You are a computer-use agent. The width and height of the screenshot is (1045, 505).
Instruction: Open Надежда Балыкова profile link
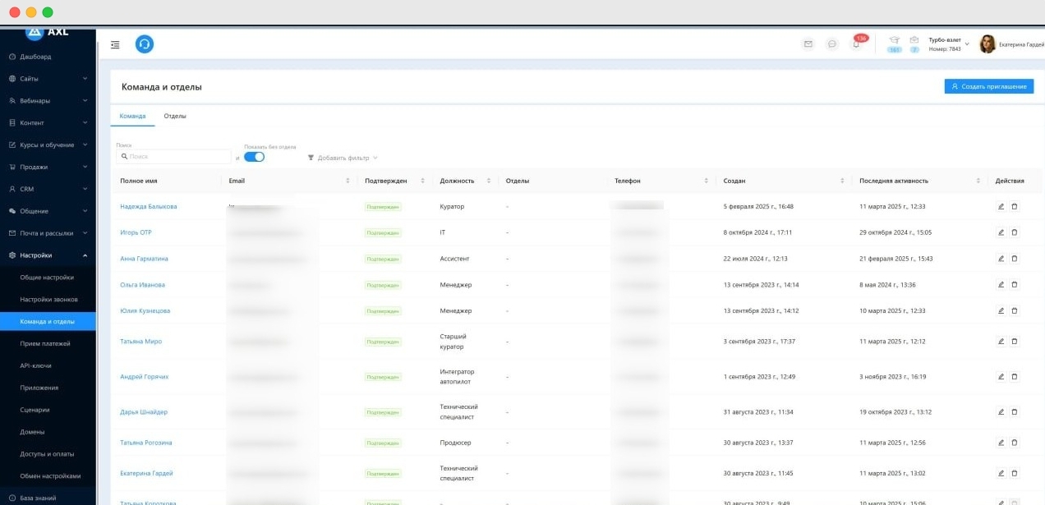click(x=148, y=206)
